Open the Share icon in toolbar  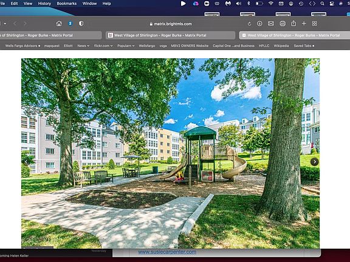(x=293, y=23)
